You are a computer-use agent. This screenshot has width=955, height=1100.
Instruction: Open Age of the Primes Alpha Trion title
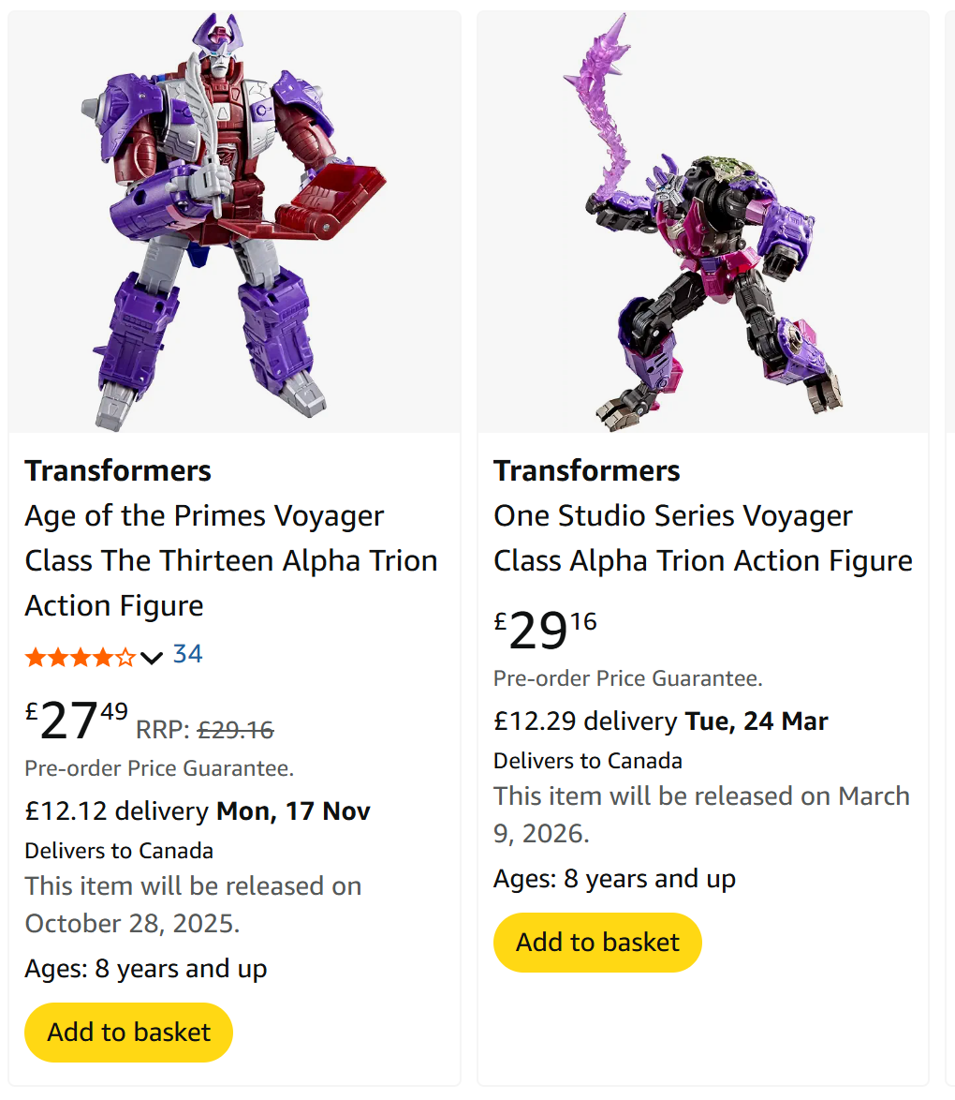click(x=230, y=560)
